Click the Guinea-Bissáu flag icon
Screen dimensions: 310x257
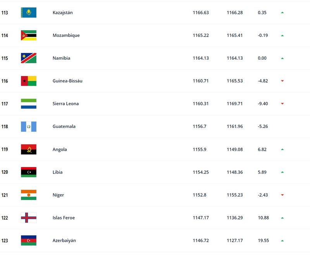coord(29,81)
